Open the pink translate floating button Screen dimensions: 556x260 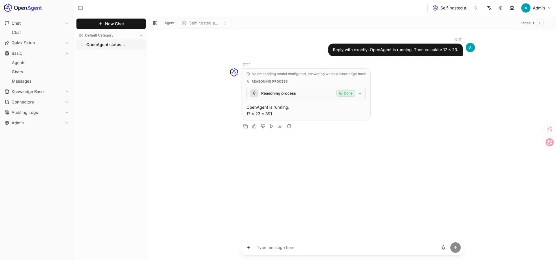pyautogui.click(x=550, y=142)
